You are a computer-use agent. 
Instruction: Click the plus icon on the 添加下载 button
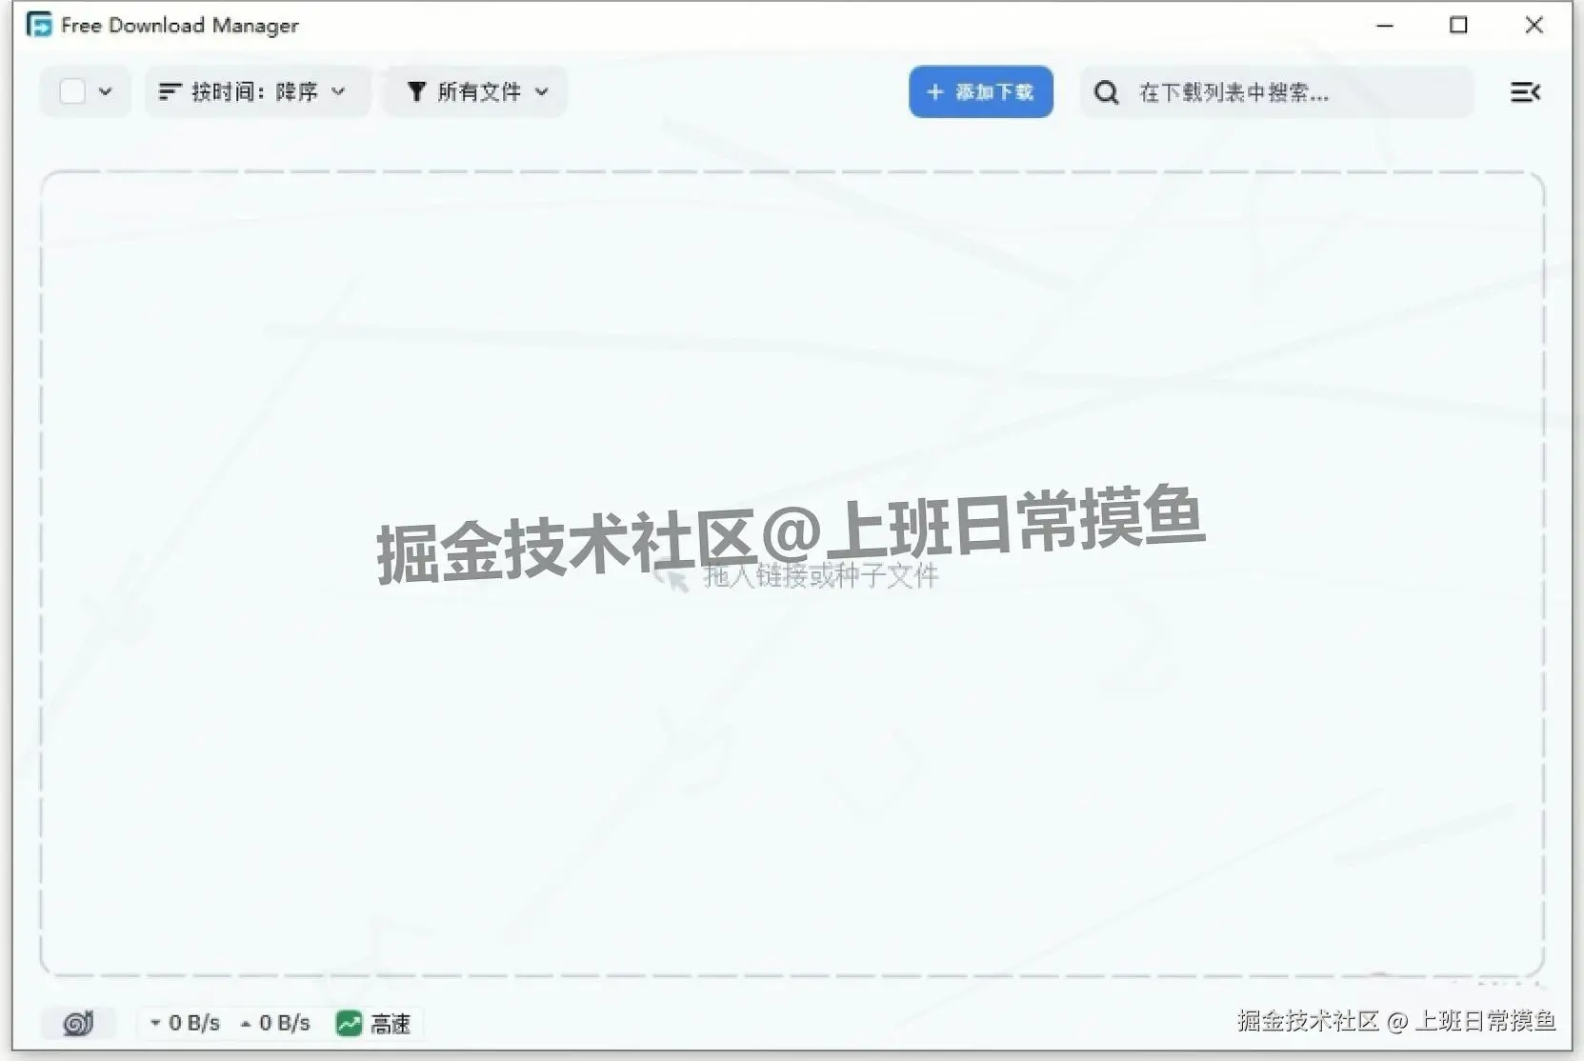click(x=937, y=91)
